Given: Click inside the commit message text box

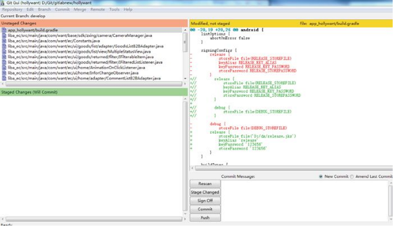Looking at the screenshot, I should coord(304,201).
